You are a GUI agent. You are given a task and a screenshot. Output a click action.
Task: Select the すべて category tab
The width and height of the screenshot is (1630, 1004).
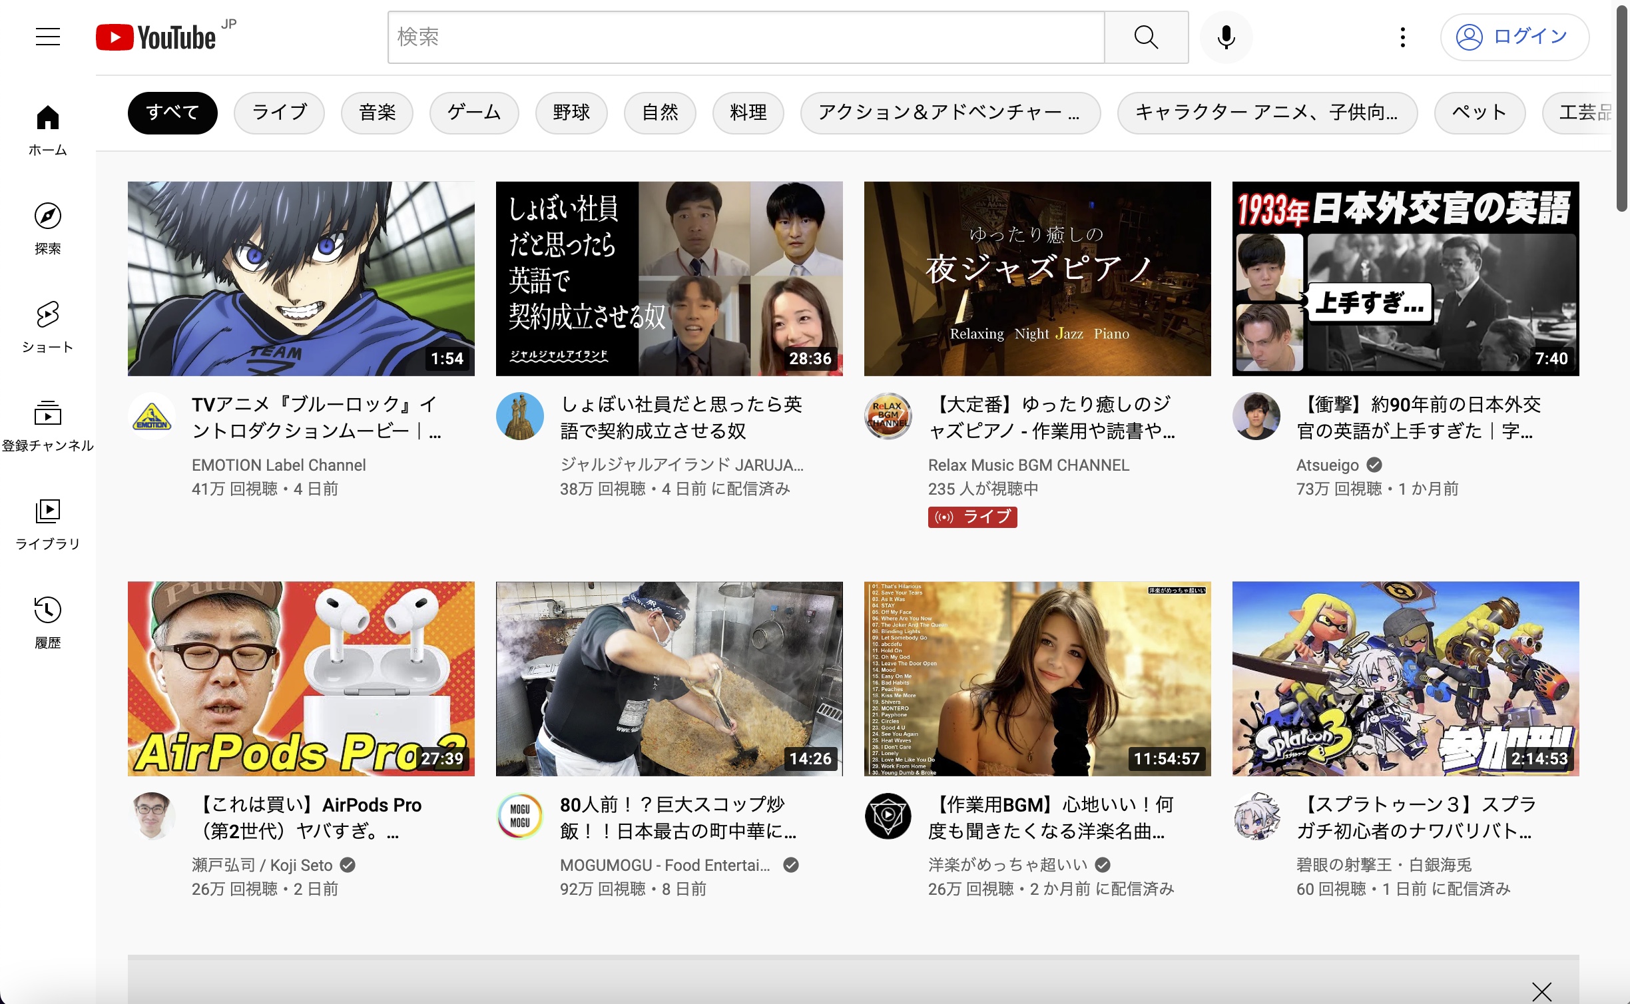tap(172, 113)
